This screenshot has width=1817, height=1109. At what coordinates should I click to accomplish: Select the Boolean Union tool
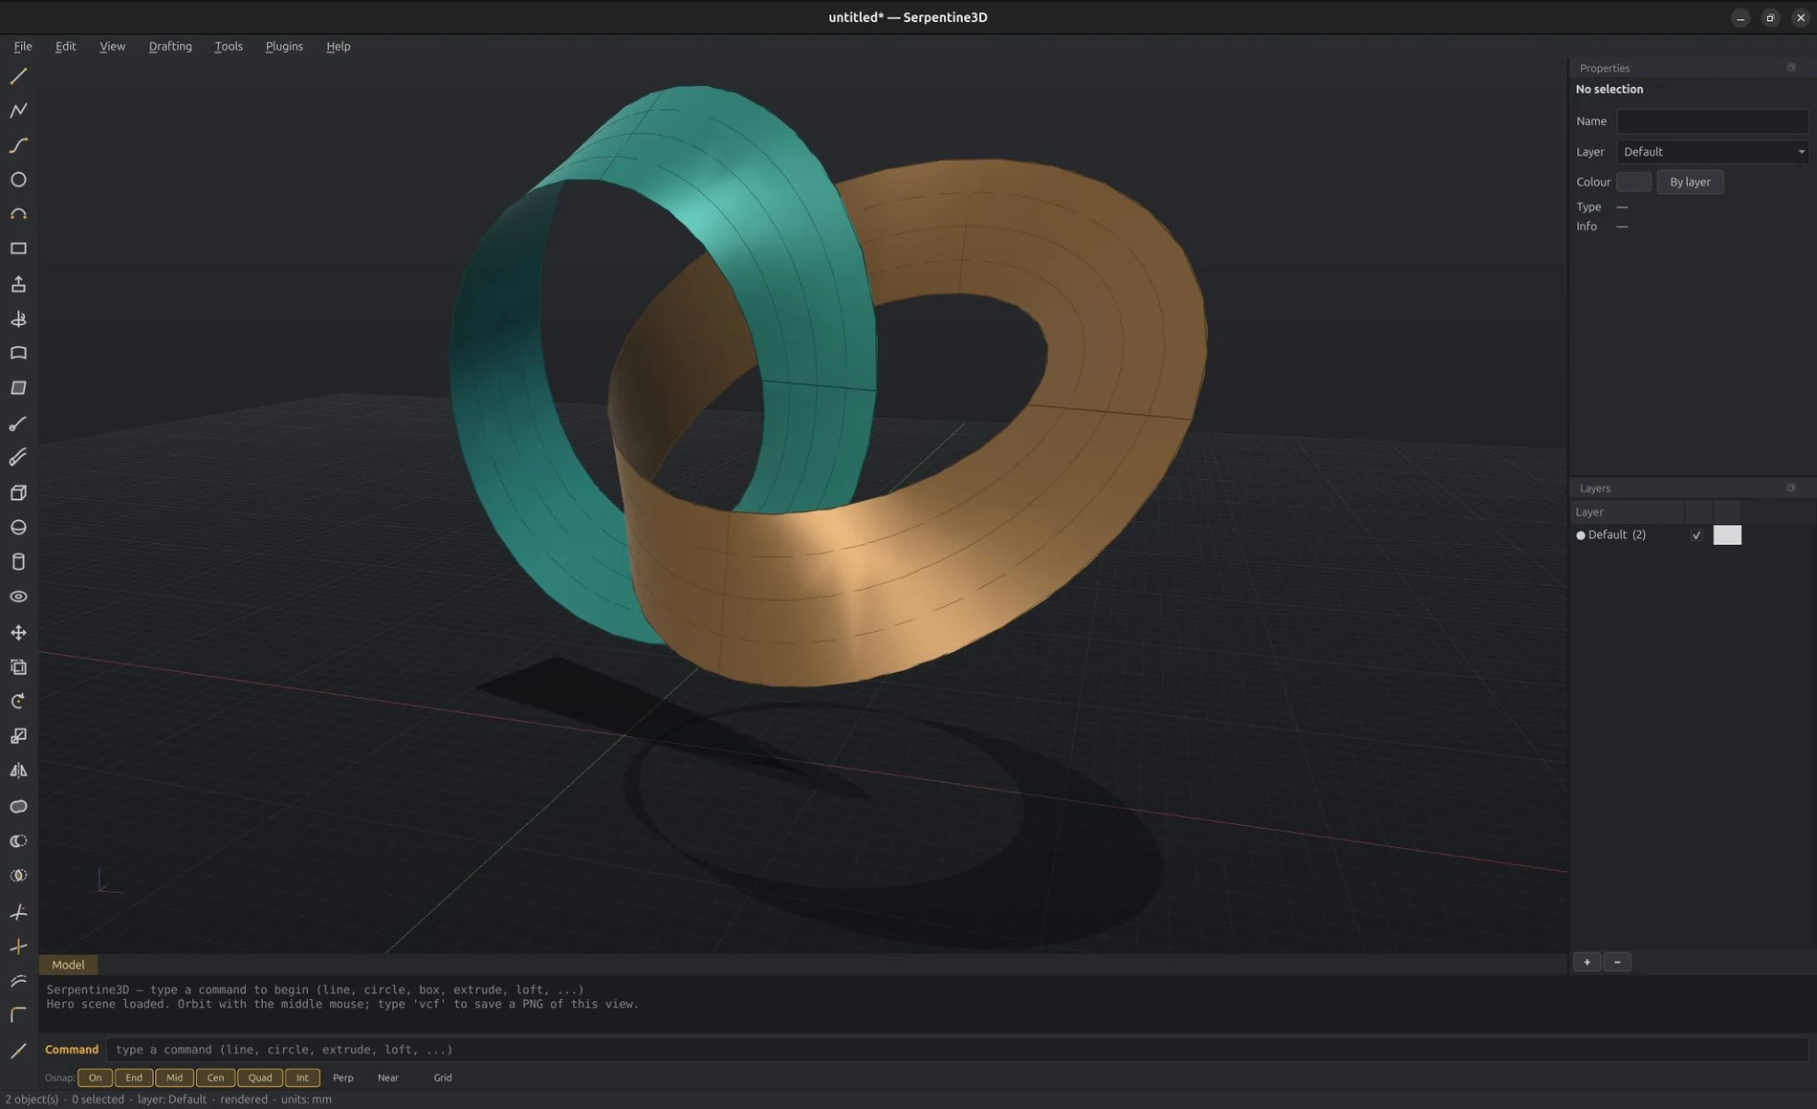[x=18, y=806]
